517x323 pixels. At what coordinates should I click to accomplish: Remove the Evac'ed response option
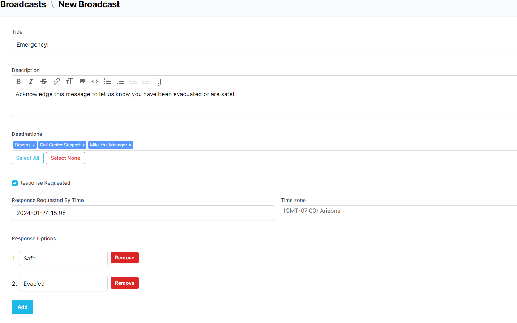(x=124, y=283)
